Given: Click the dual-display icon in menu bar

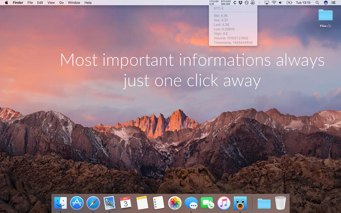Looking at the screenshot, I should 253,3.
